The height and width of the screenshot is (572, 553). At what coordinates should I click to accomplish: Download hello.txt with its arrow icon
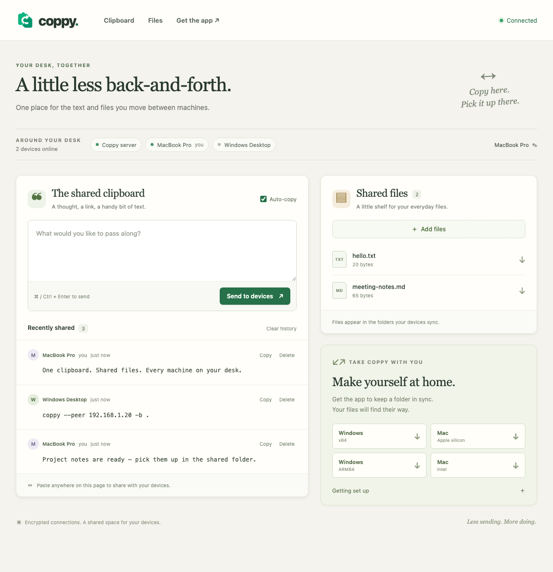(x=522, y=260)
